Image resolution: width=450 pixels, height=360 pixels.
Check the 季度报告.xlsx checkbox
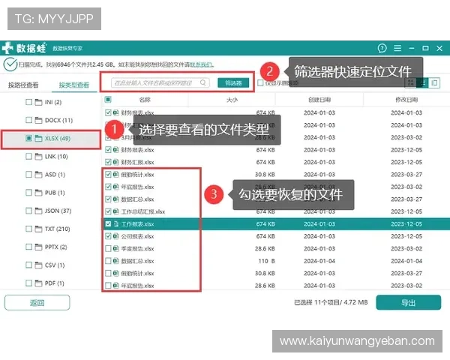[x=108, y=248]
